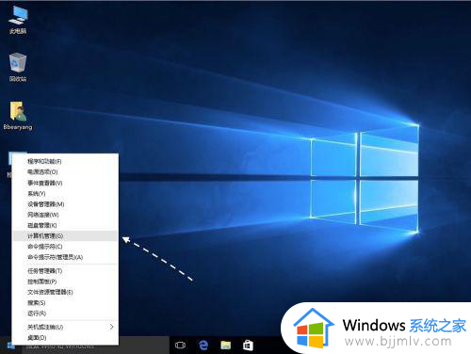Viewport: 471px width, 354px height.
Task: Open Task View on the taskbar
Action: tap(180, 346)
